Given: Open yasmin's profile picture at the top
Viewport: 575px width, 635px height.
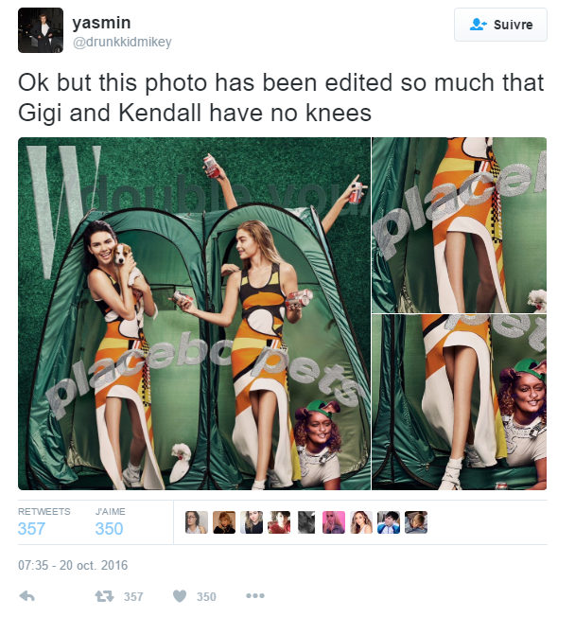Looking at the screenshot, I should coord(41,30).
